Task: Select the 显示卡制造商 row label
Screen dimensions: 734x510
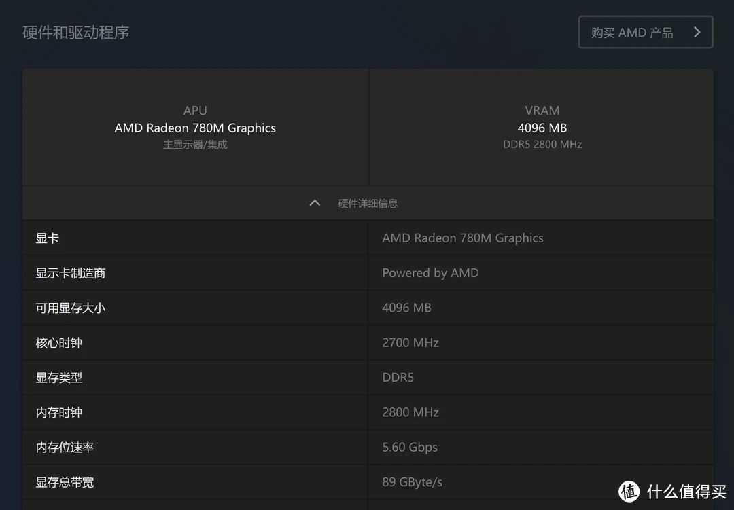Action: click(x=71, y=273)
